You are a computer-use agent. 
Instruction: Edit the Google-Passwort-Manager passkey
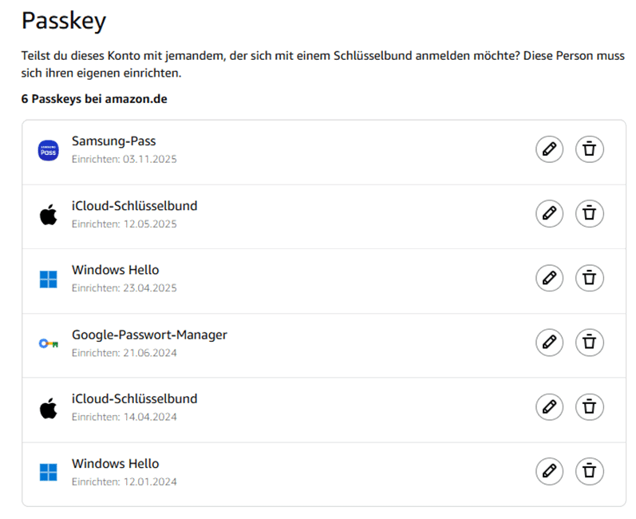[x=549, y=342]
